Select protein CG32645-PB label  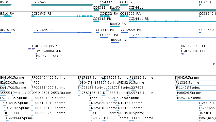click(x=43, y=30)
